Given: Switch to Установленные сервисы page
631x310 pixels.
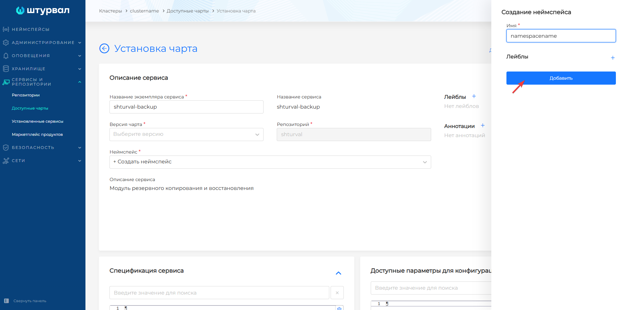Looking at the screenshot, I should click(x=37, y=121).
